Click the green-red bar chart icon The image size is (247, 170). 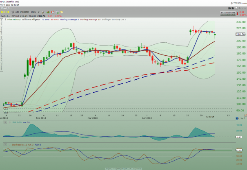point(48,12)
